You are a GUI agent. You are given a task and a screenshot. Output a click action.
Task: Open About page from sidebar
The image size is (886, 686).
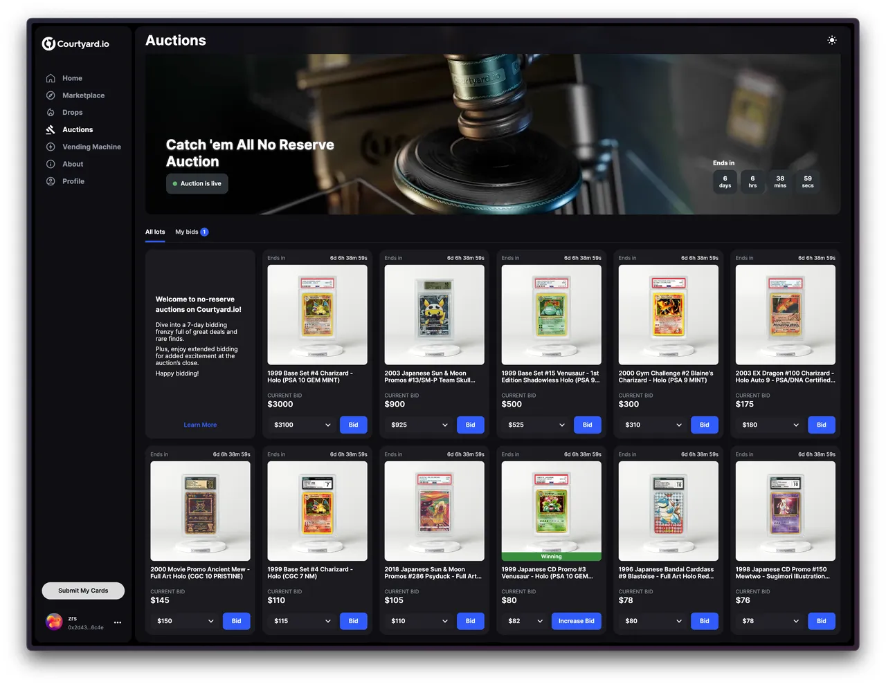pyautogui.click(x=73, y=164)
